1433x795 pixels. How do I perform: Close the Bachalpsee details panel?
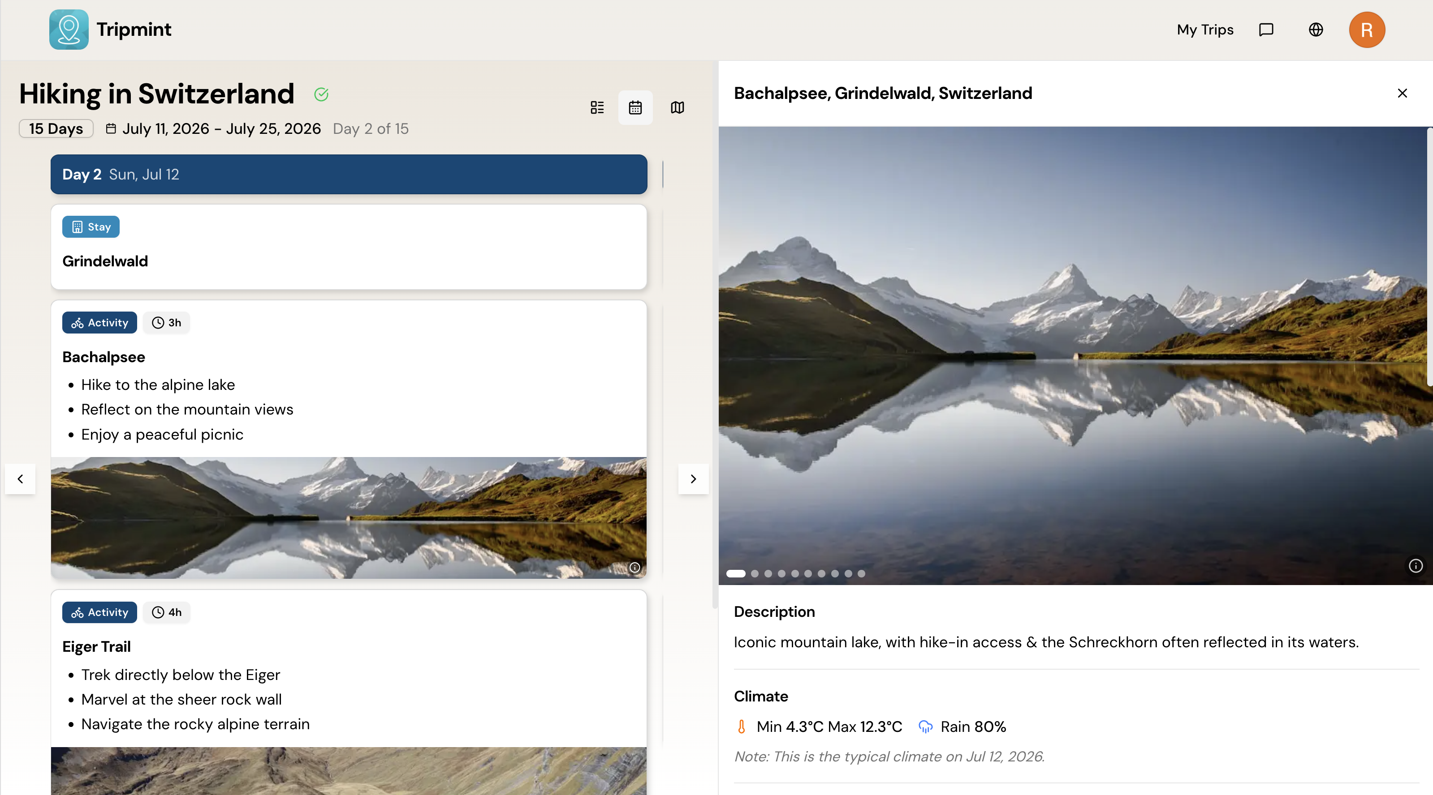(x=1402, y=94)
